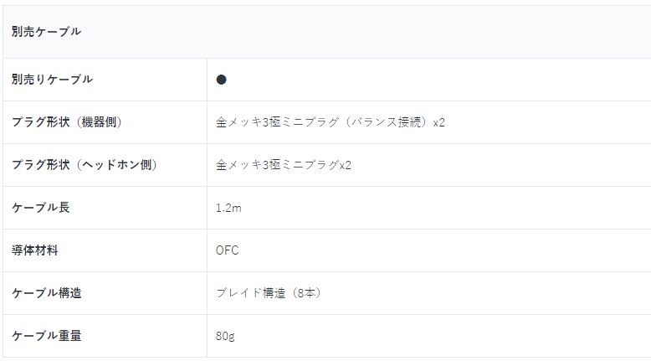Click the OFC conductor value
Viewport: 651px width, 361px height.
tap(227, 250)
